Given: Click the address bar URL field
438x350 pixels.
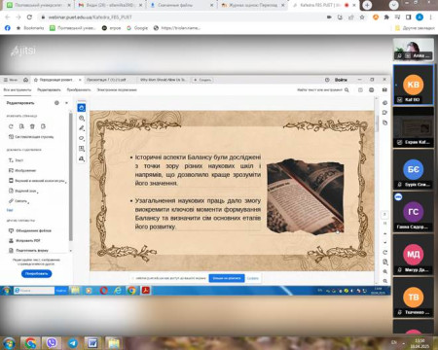Looking at the screenshot, I should tap(182, 17).
